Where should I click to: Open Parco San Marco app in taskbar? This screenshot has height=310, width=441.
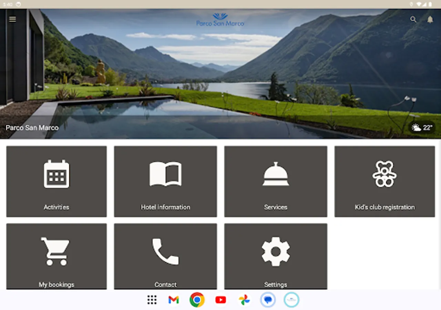pyautogui.click(x=291, y=300)
